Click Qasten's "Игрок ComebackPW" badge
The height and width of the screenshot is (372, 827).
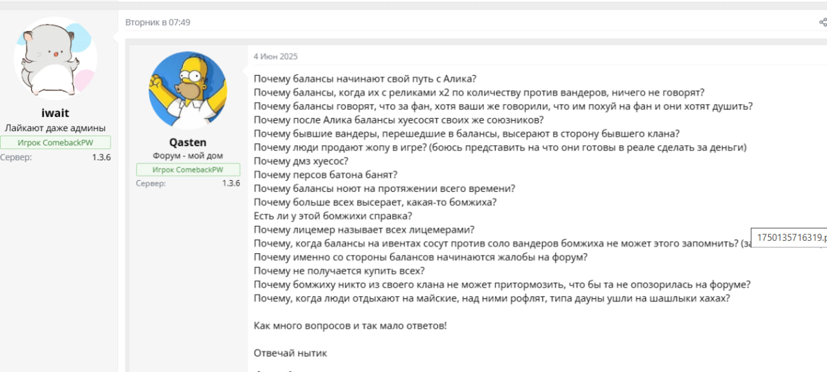[x=188, y=170]
